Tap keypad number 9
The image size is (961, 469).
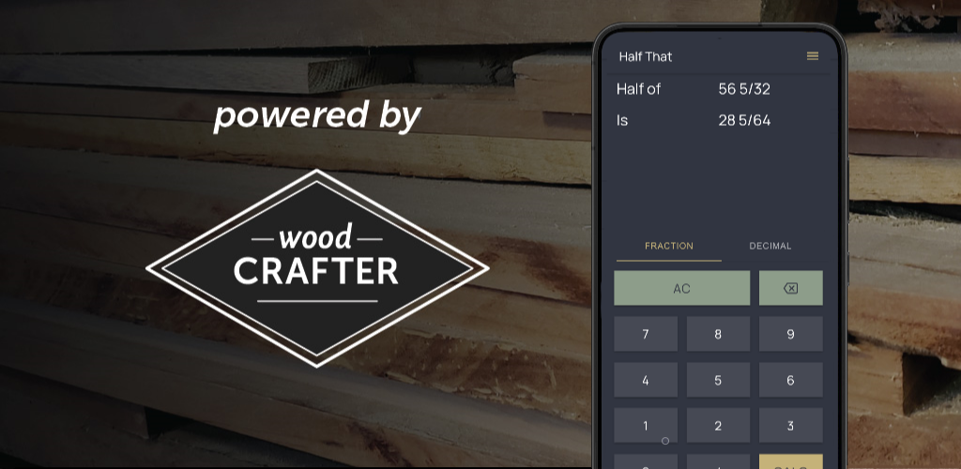click(790, 334)
